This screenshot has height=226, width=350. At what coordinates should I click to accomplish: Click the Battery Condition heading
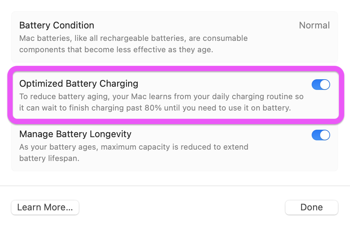pyautogui.click(x=57, y=26)
